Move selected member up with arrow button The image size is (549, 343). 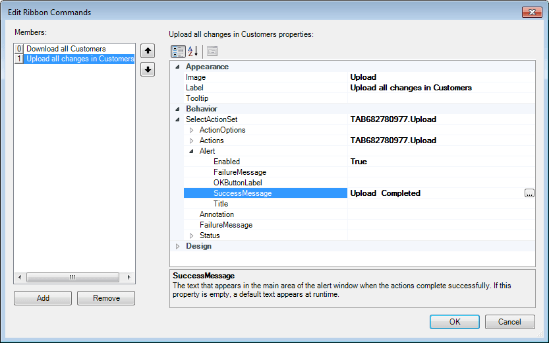point(148,51)
